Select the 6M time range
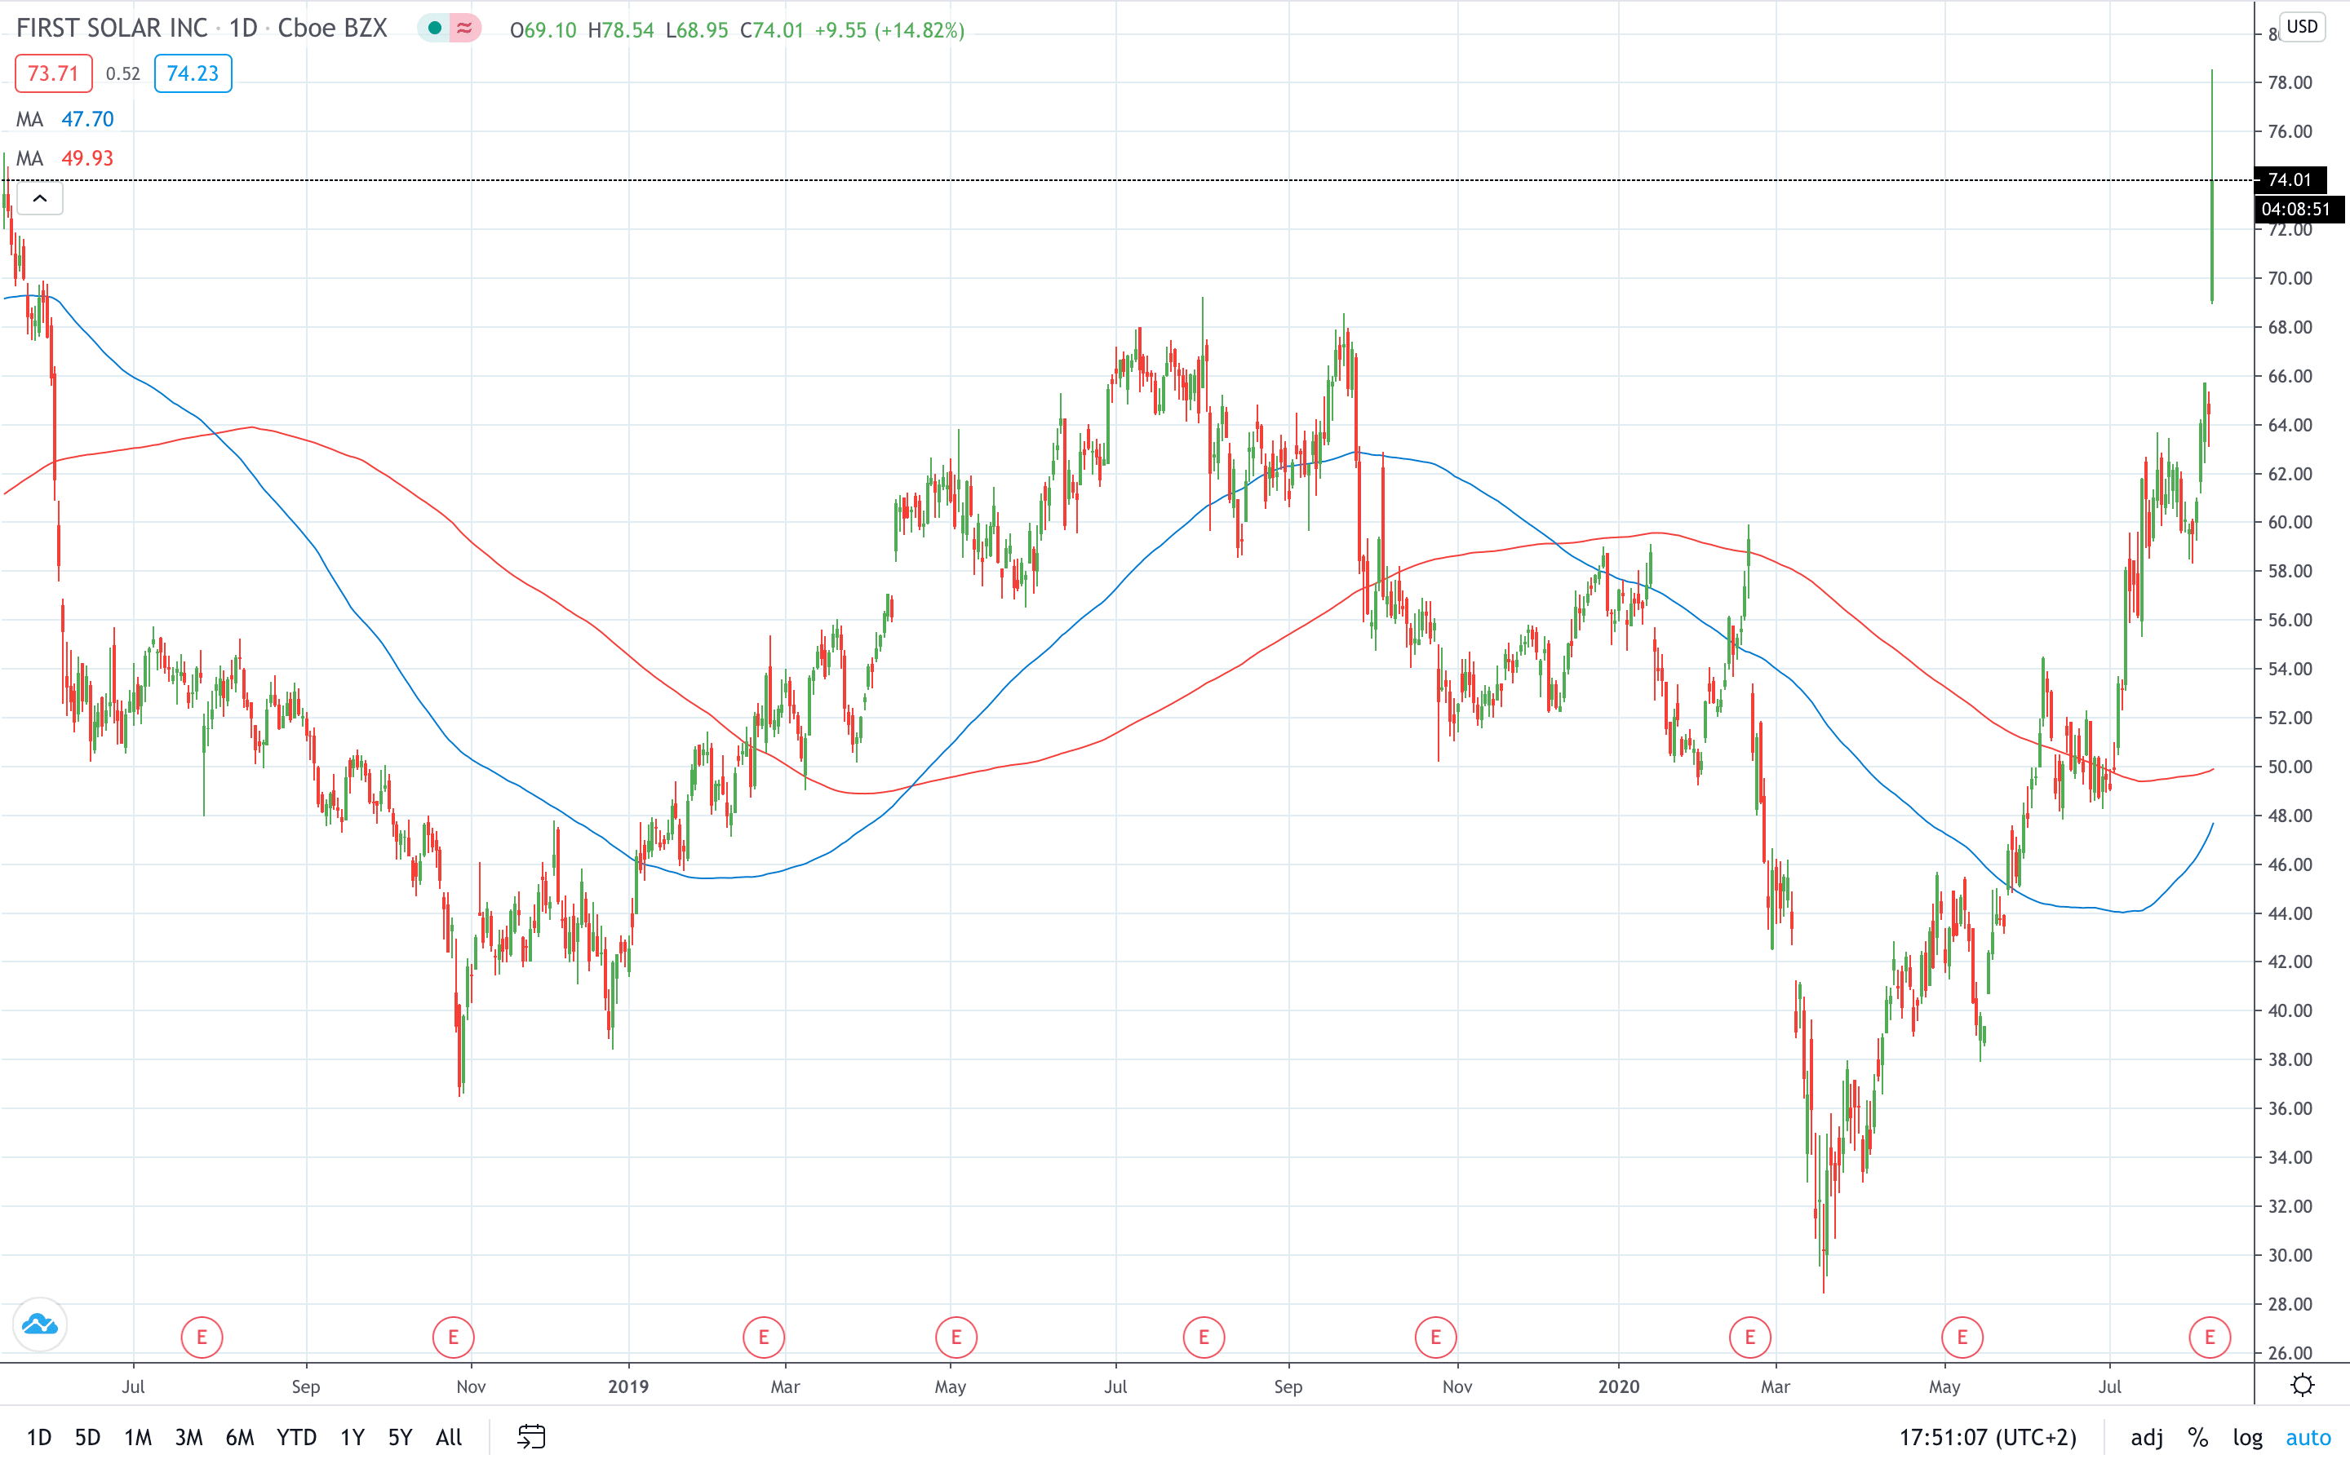The height and width of the screenshot is (1468, 2350). click(x=240, y=1437)
